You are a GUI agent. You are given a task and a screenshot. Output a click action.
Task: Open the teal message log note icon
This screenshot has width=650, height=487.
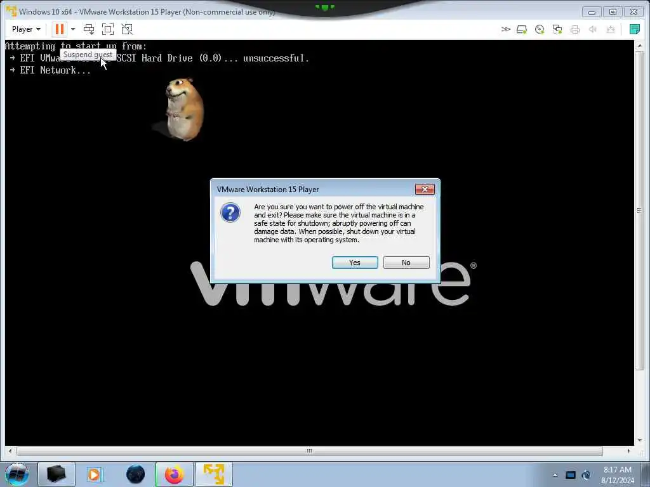point(634,29)
